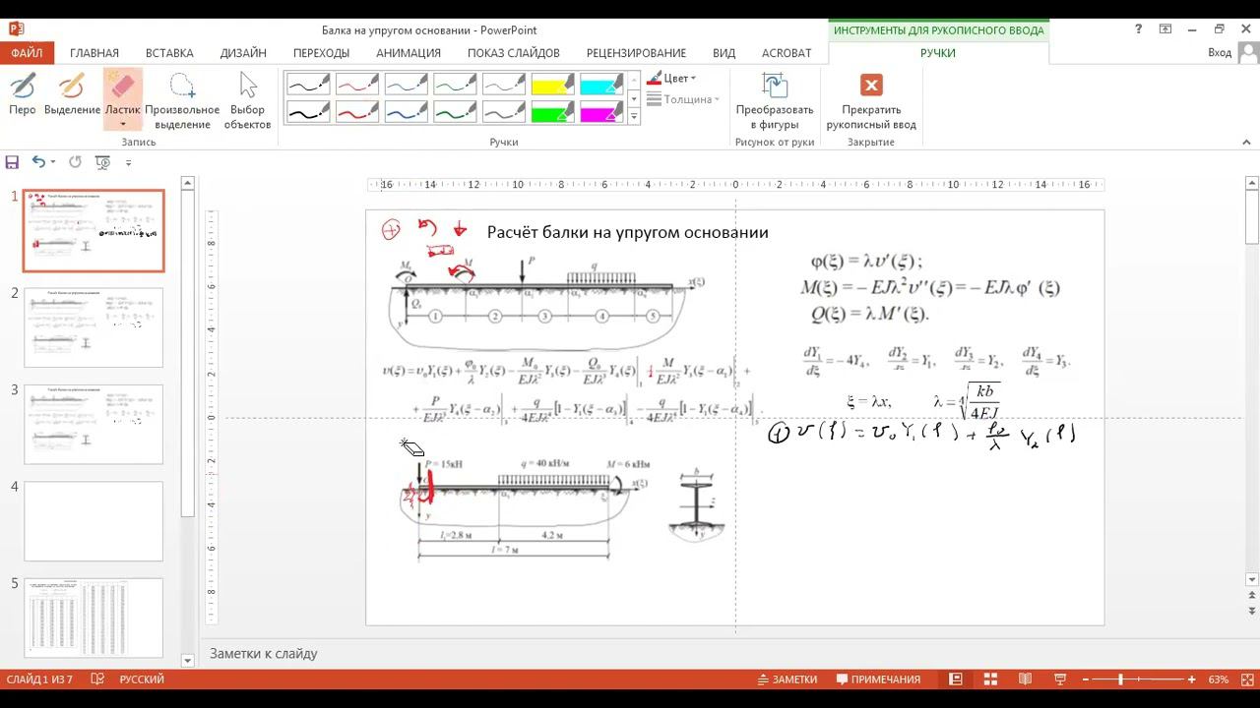Open Ribbon Display Options icon
The height and width of the screenshot is (708, 1260).
(x=1165, y=29)
